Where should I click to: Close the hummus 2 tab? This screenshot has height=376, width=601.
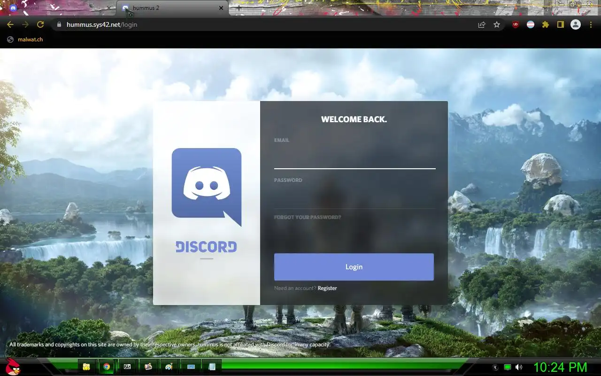click(x=221, y=8)
